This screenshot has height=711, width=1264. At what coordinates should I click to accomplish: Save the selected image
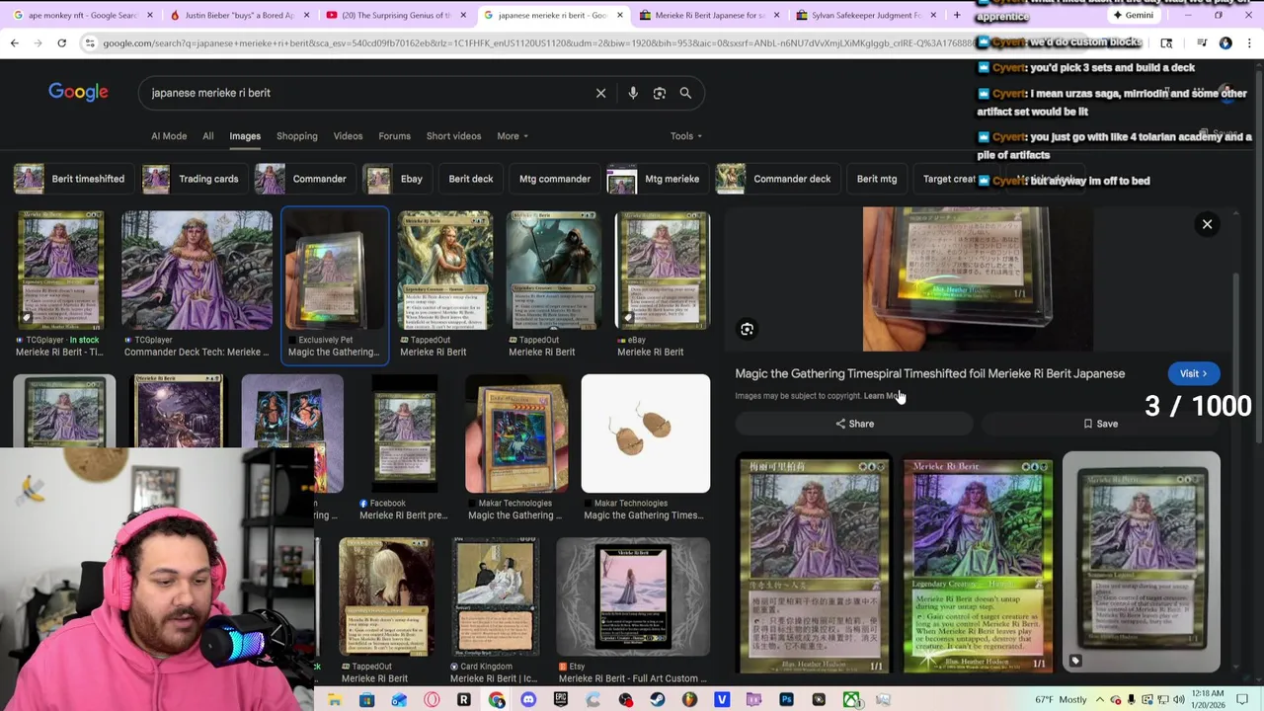click(1101, 424)
